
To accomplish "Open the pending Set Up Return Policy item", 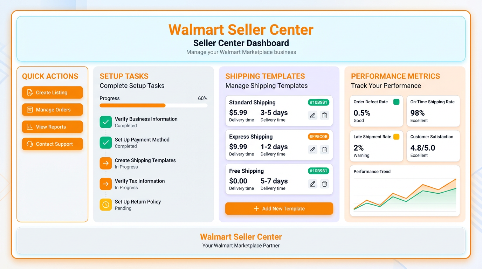I will [105, 205].
